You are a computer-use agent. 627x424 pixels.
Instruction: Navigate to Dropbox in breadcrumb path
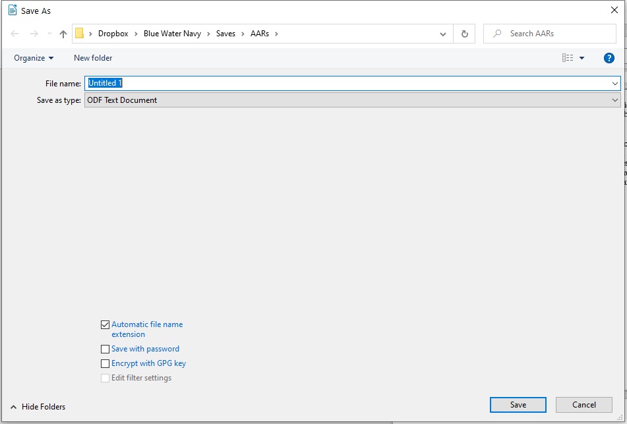[x=113, y=34]
